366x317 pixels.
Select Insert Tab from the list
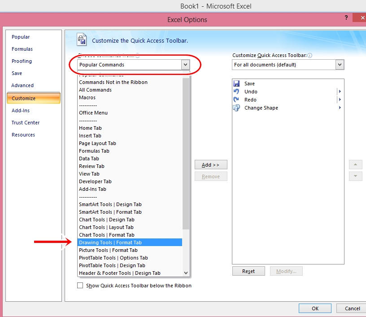click(130, 136)
